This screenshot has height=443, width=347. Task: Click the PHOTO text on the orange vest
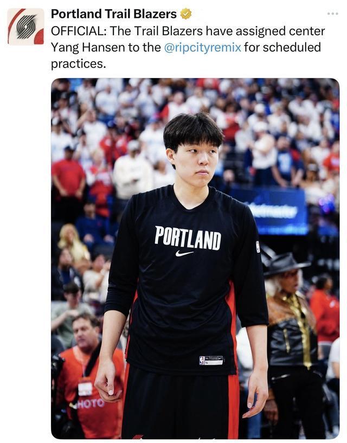tap(89, 403)
